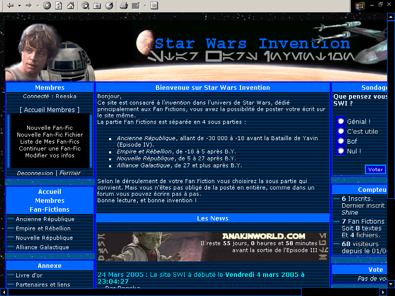Select the "C'est utile" poll option
Viewport: 395px width, 296px height.
coord(341,131)
